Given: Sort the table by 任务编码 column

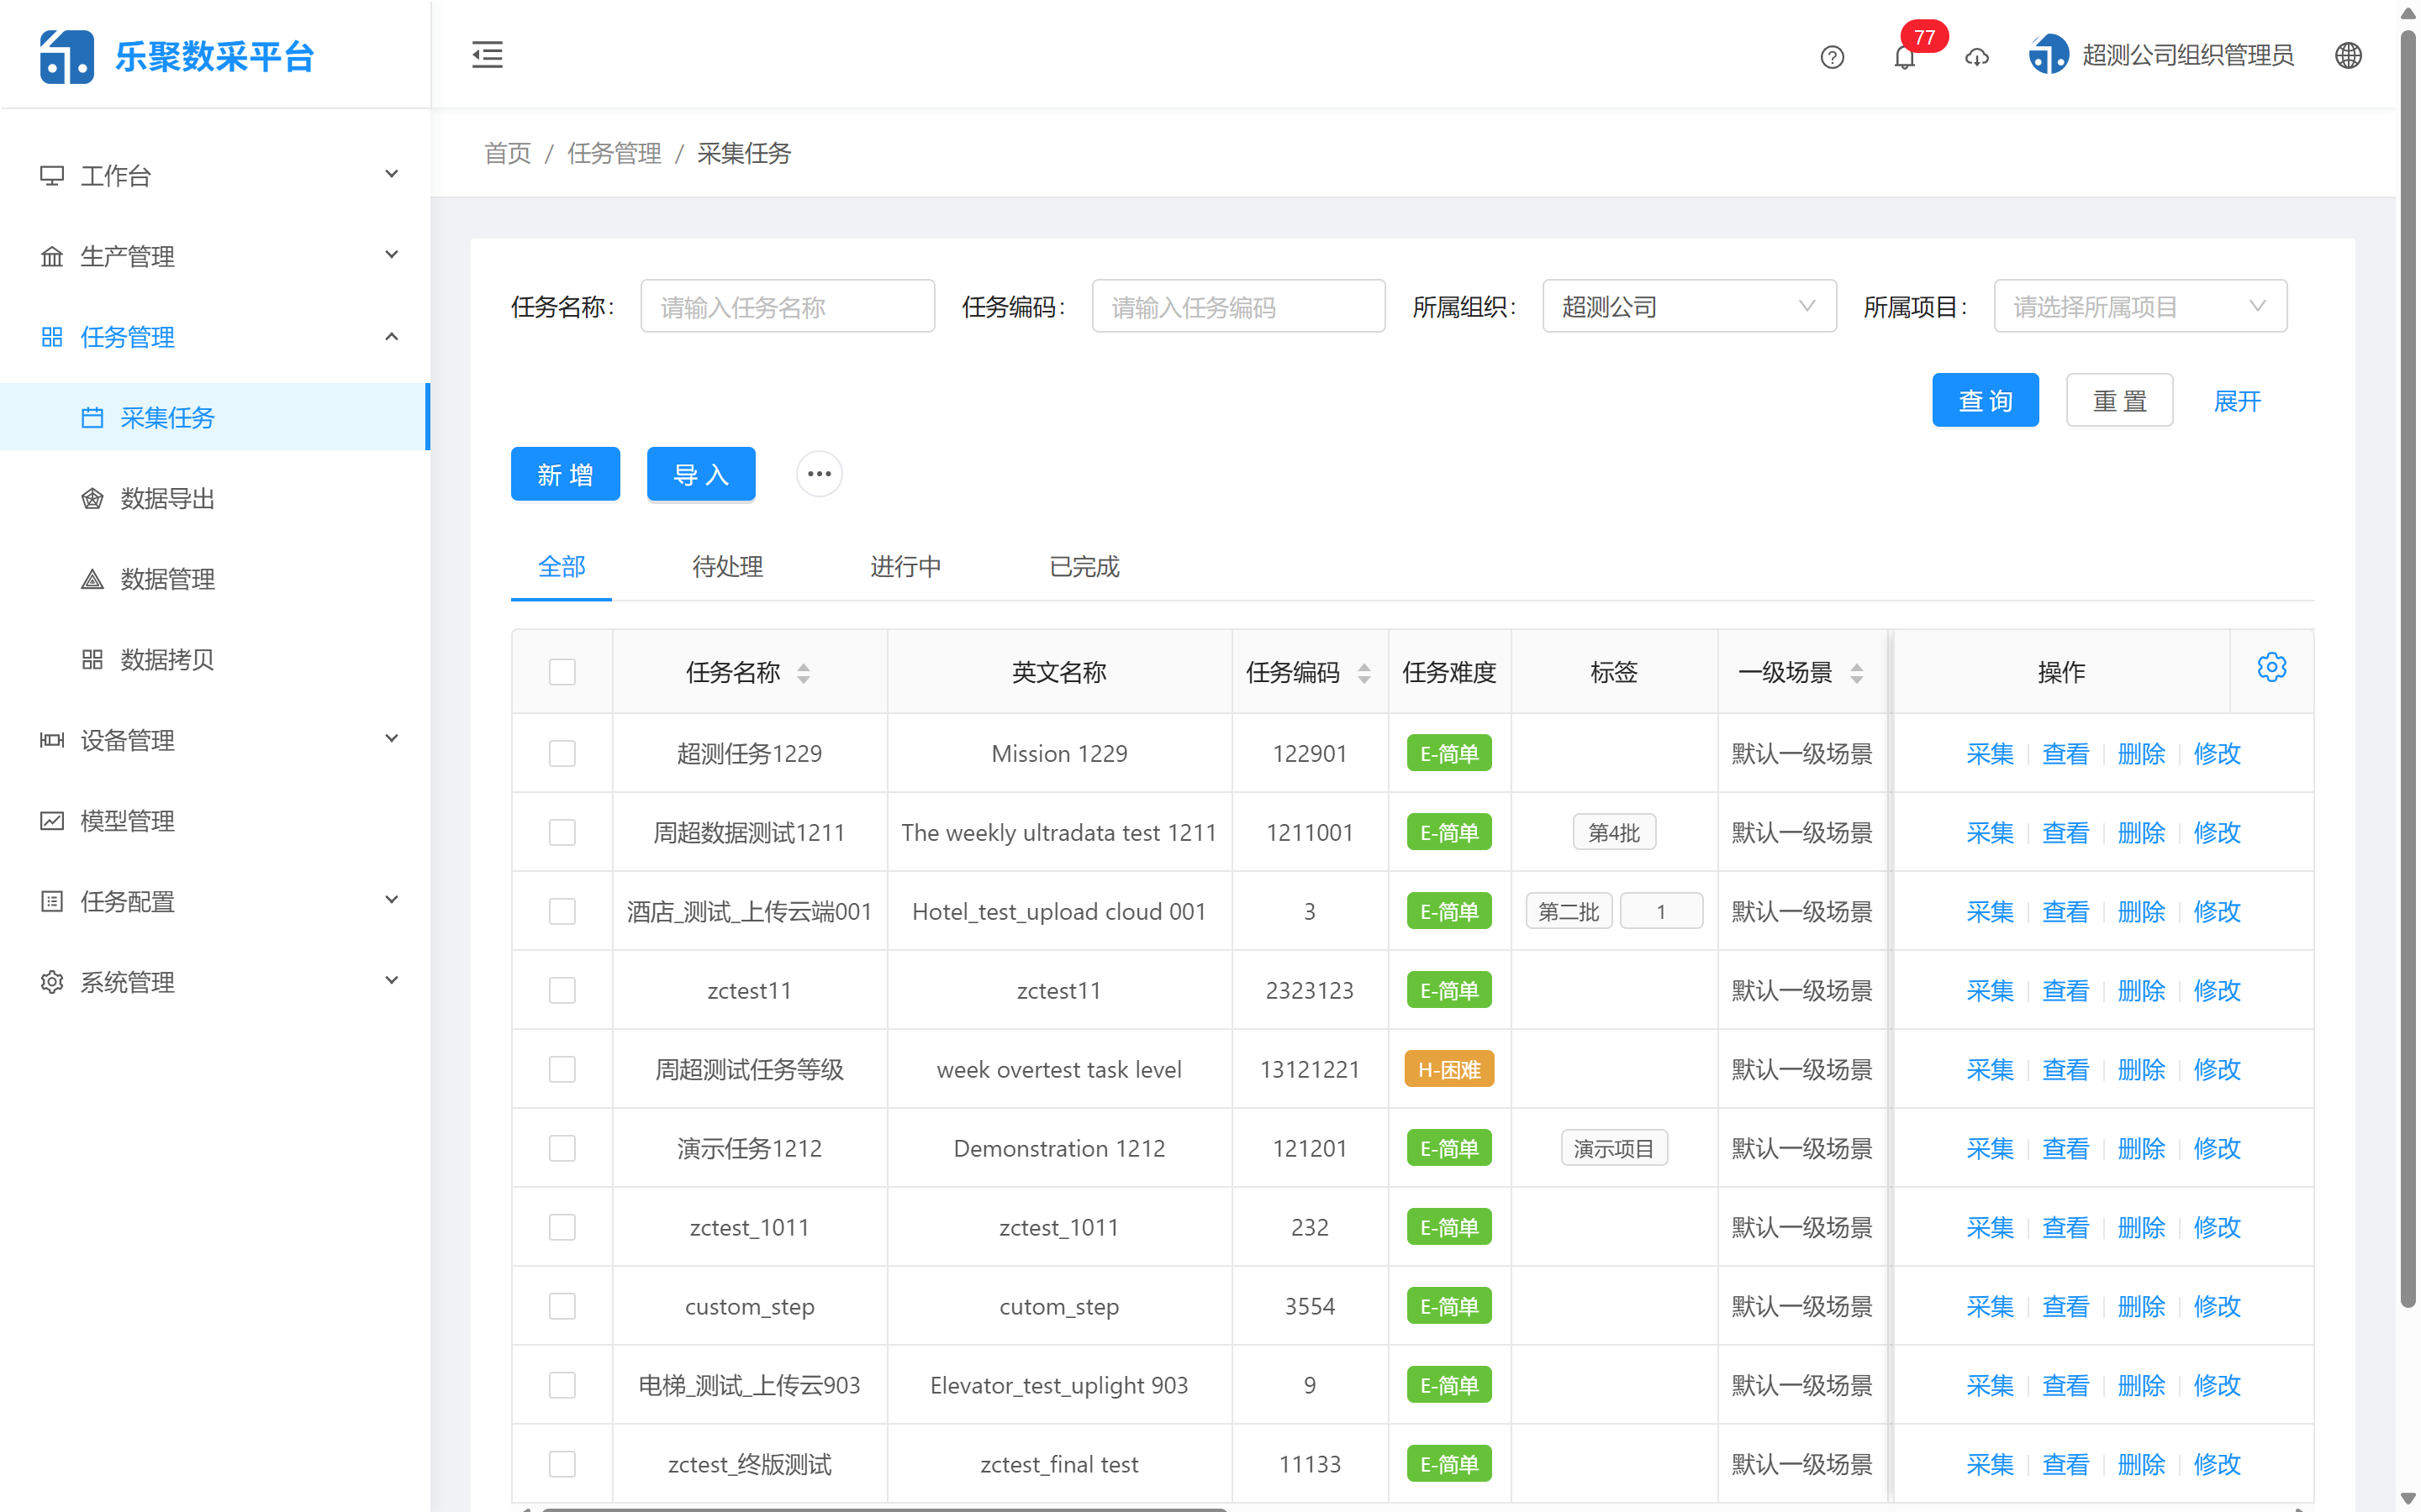Looking at the screenshot, I should pos(1364,672).
